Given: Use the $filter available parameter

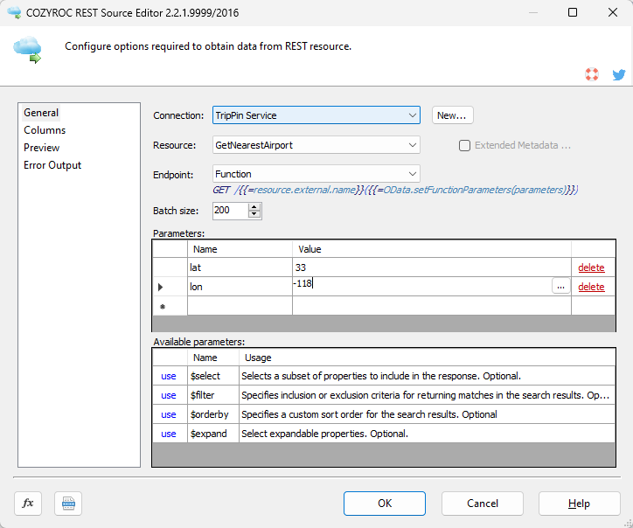Looking at the screenshot, I should click(x=169, y=396).
